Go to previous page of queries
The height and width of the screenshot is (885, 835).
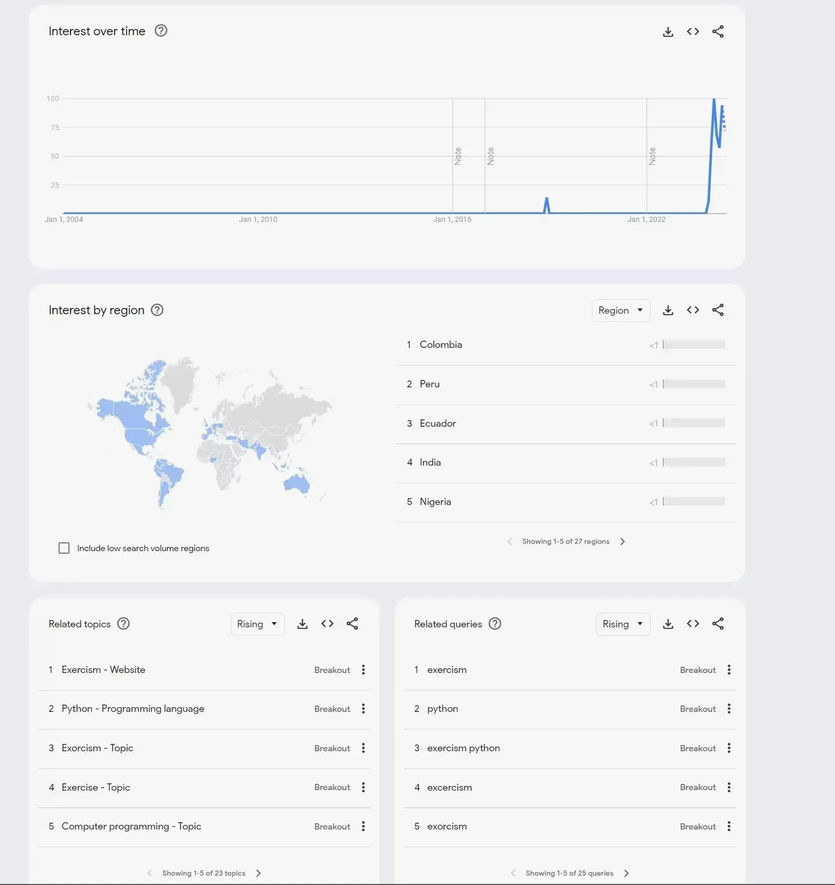point(513,873)
